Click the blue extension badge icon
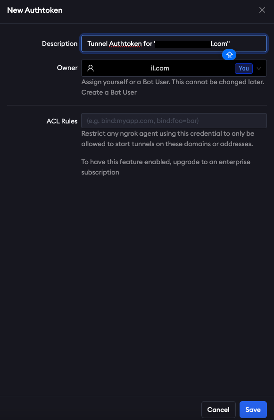The width and height of the screenshot is (274, 420). tap(229, 55)
